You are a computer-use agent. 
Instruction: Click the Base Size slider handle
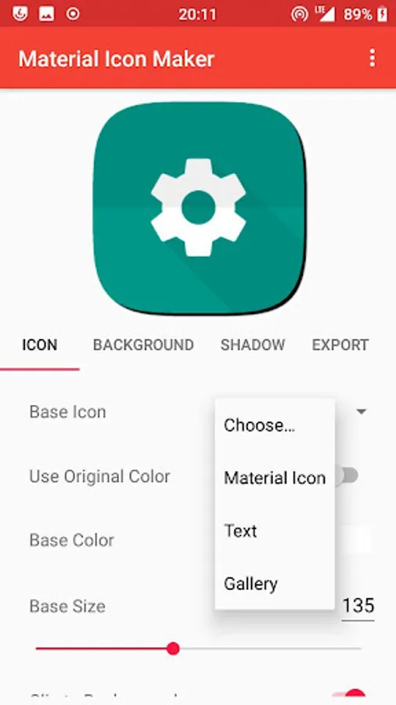coord(173,649)
